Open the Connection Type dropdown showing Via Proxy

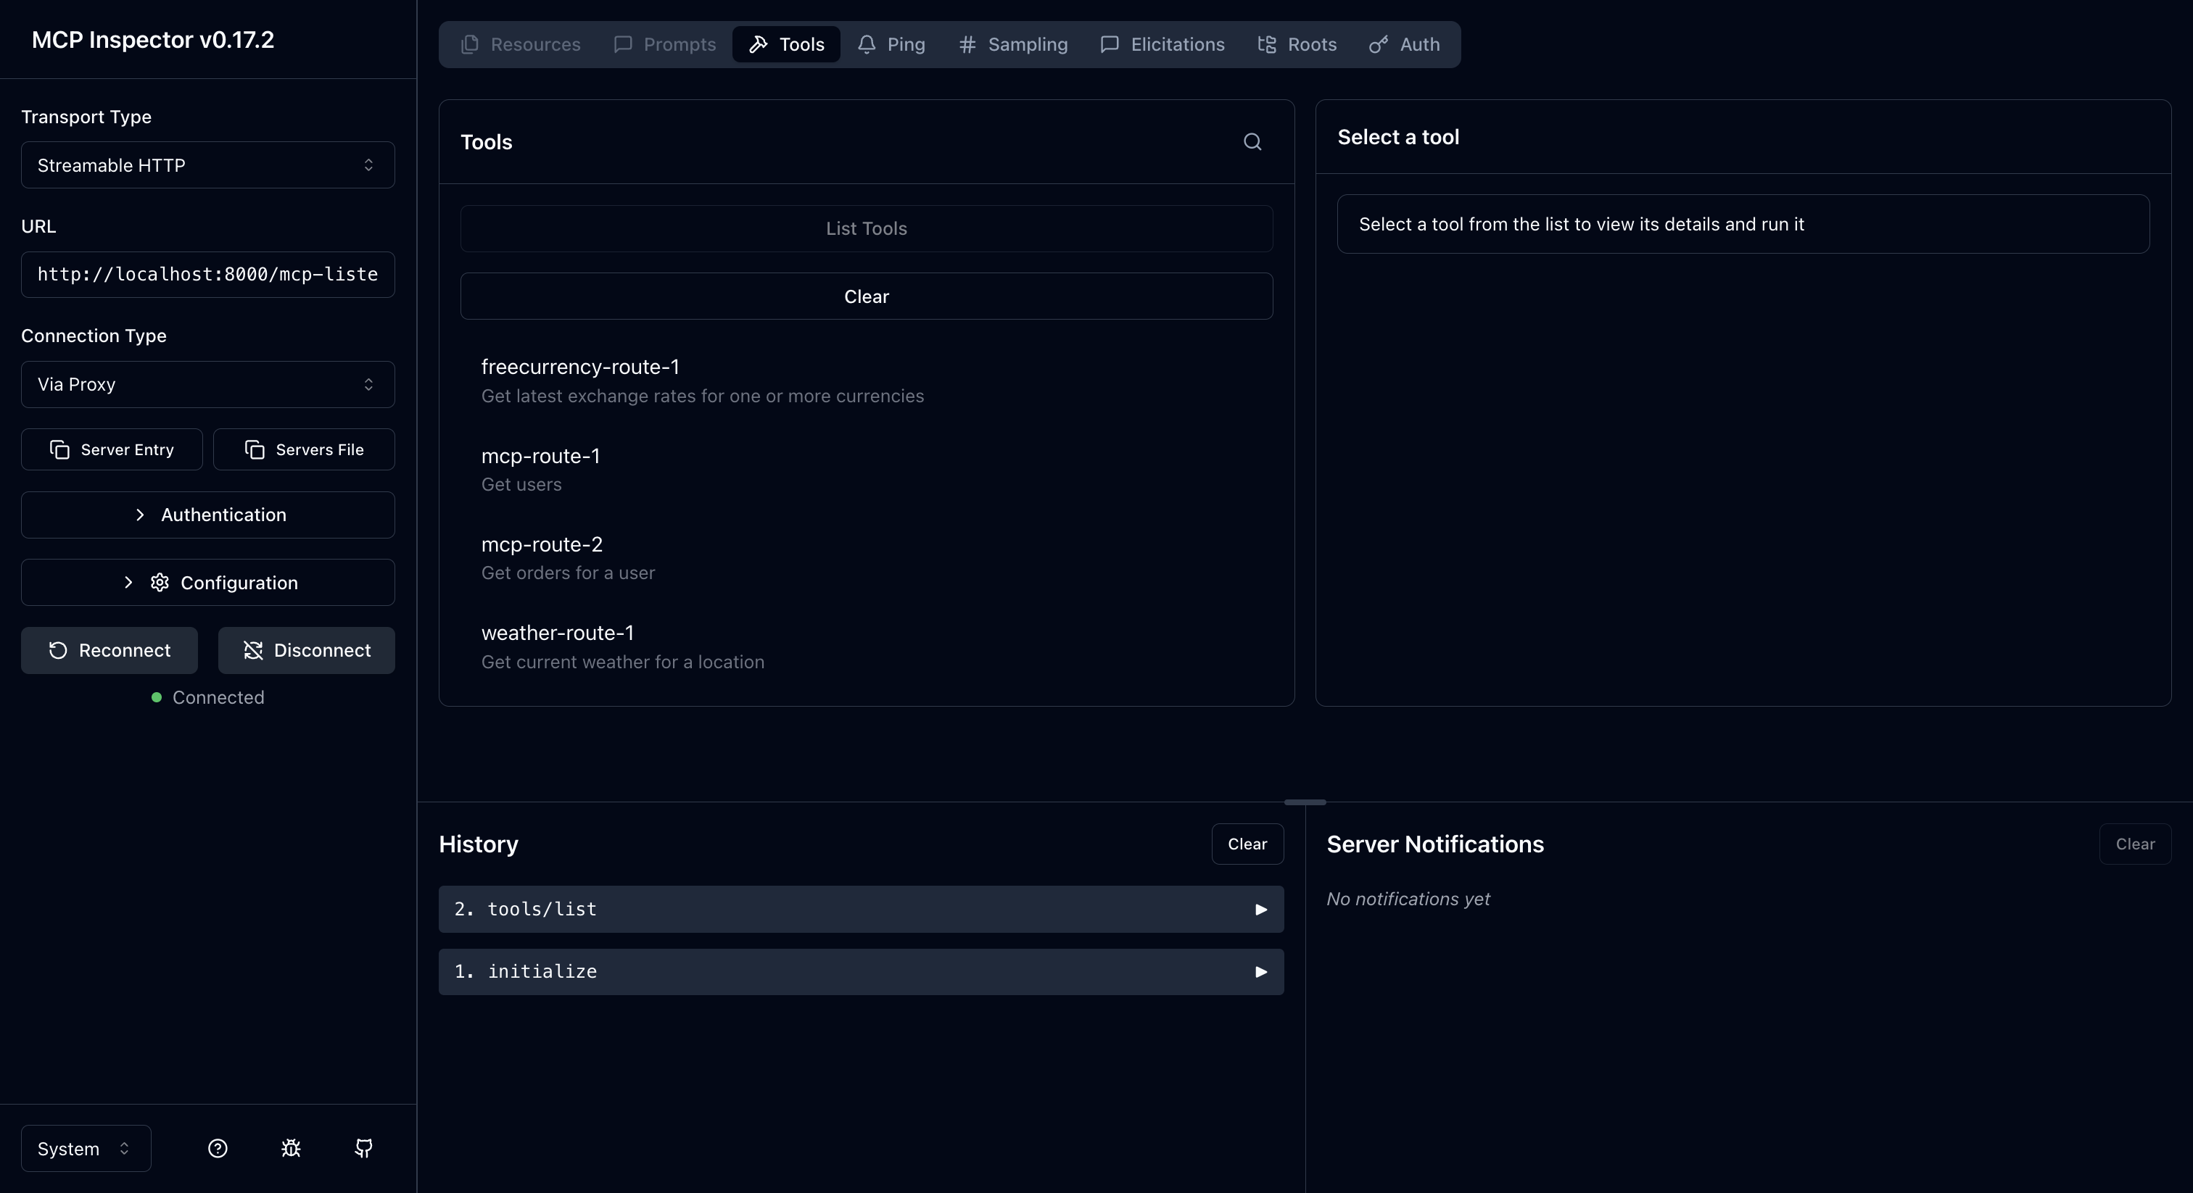coord(207,383)
